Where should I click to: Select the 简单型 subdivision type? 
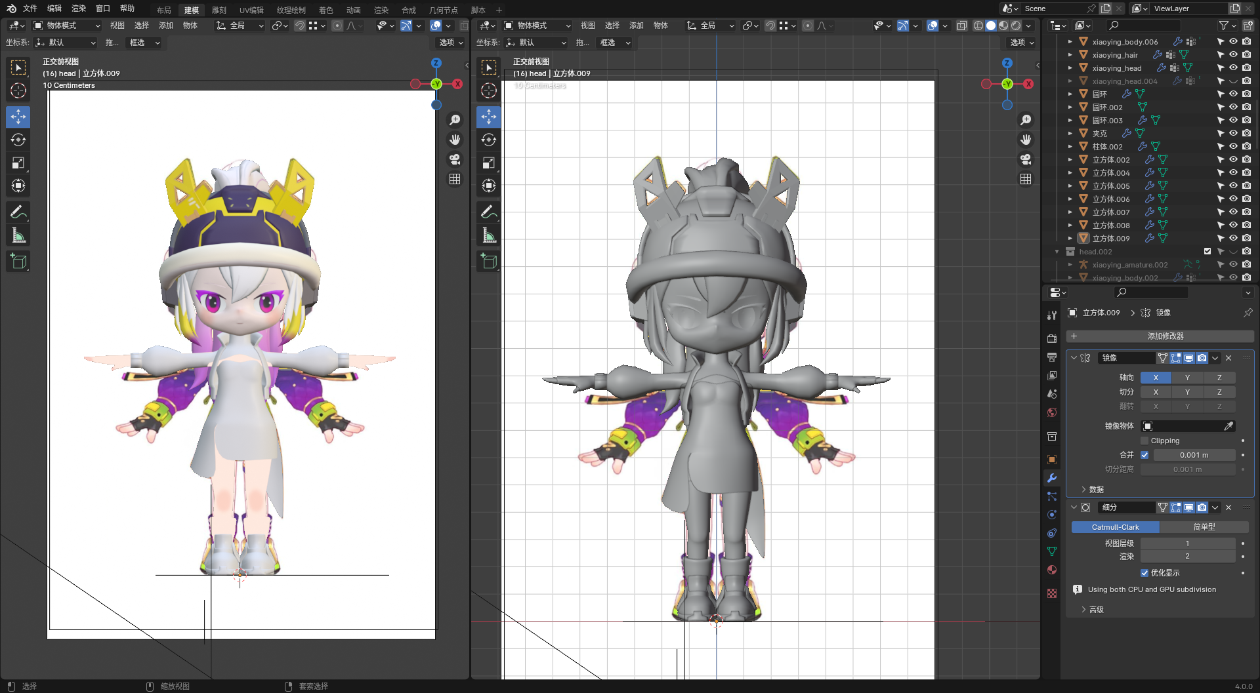click(1204, 527)
